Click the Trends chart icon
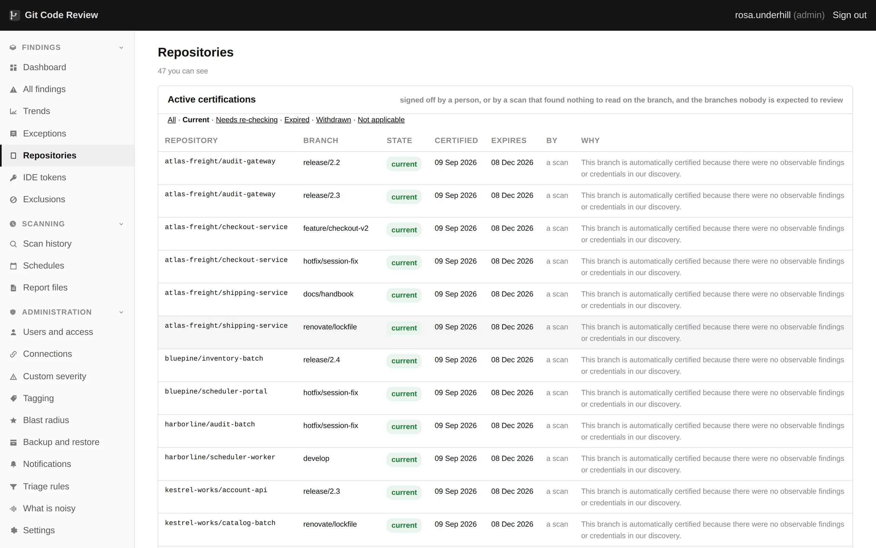 (x=13, y=111)
